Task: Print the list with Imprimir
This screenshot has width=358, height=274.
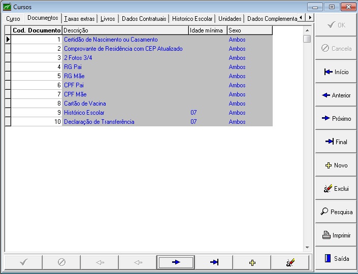Action: point(336,235)
